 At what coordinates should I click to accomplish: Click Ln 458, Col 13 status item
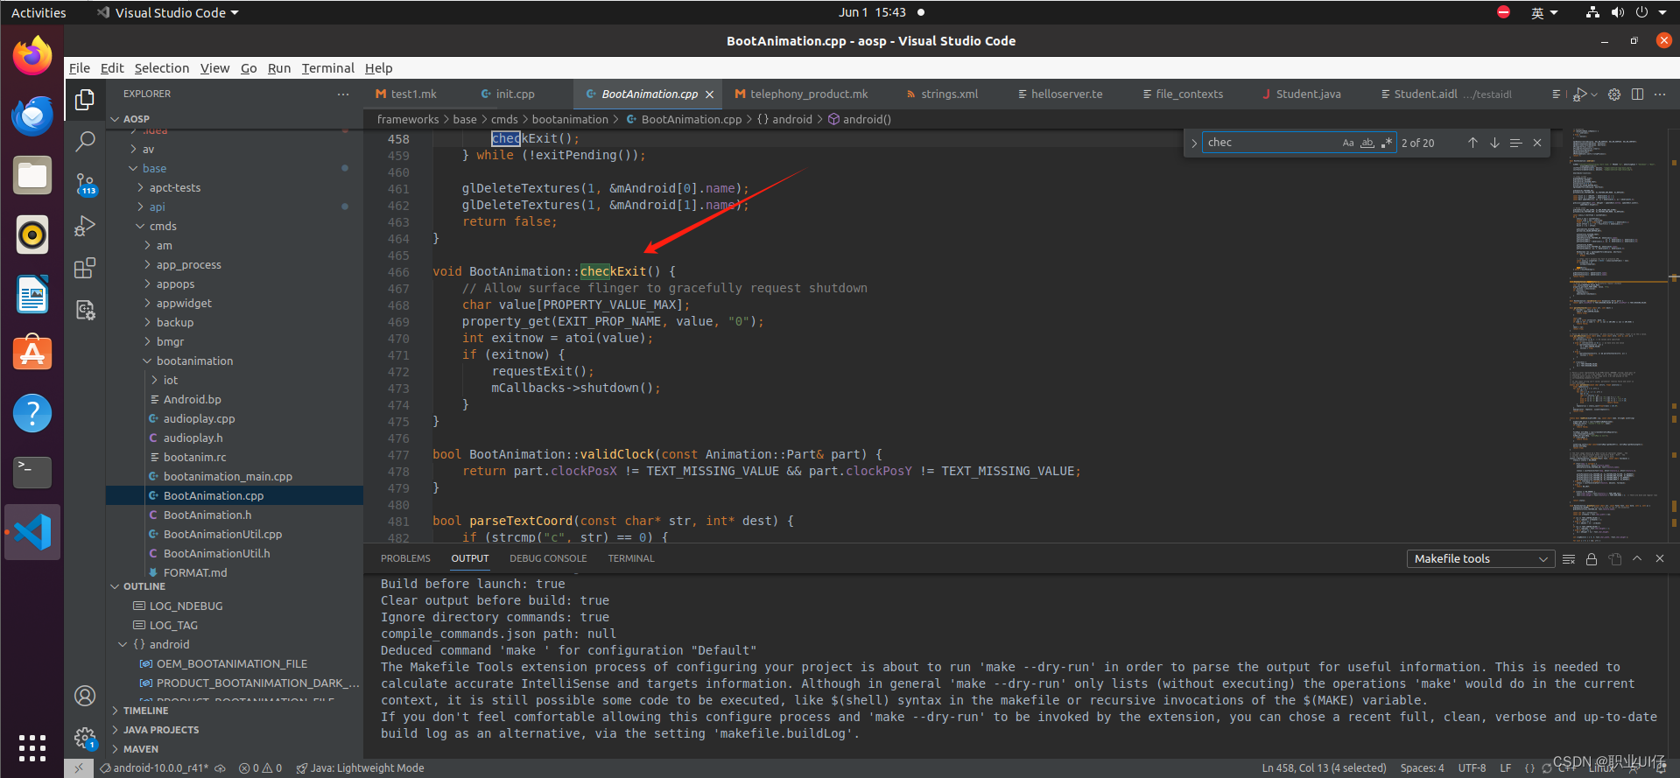point(1324,768)
